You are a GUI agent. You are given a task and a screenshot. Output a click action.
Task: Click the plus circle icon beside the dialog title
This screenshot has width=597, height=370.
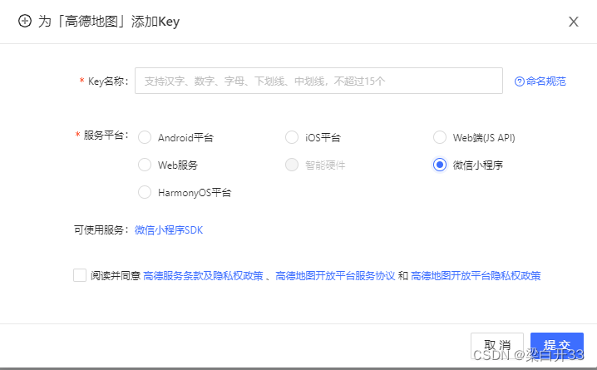click(25, 21)
